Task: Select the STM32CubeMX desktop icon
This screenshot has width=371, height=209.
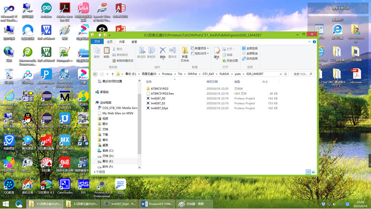Action: [x=65, y=144]
